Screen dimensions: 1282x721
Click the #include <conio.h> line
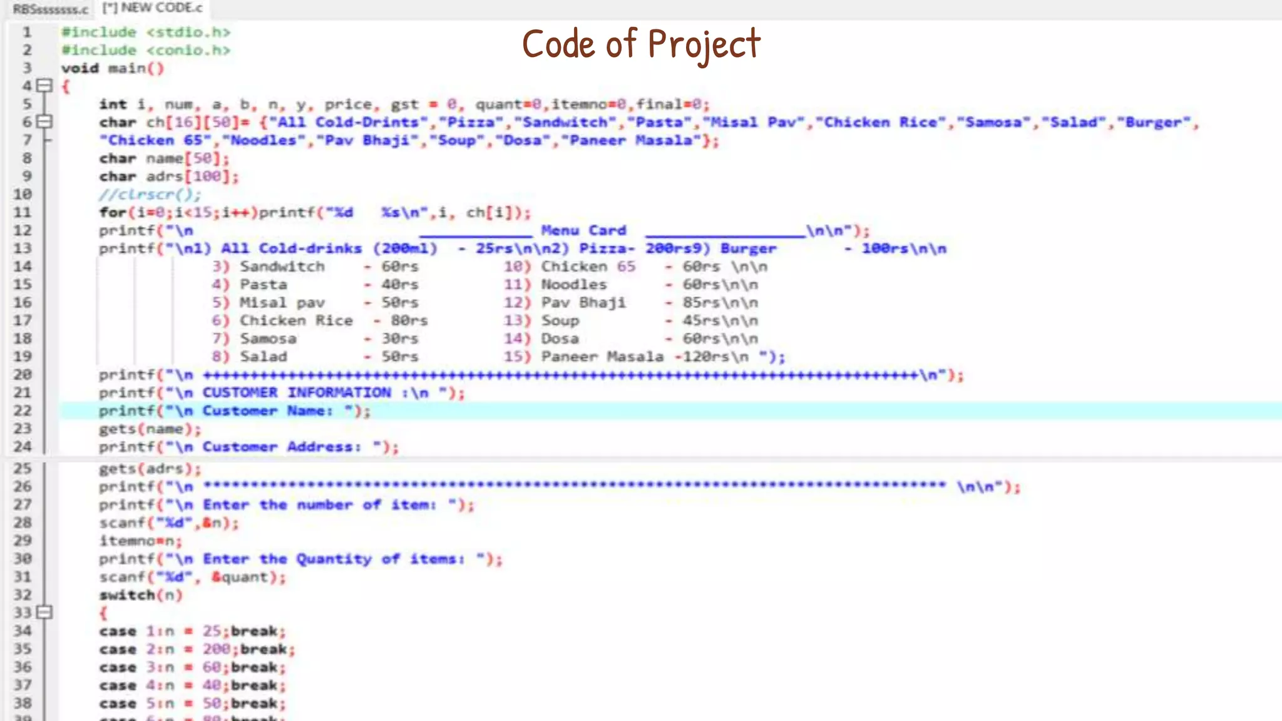pos(146,50)
